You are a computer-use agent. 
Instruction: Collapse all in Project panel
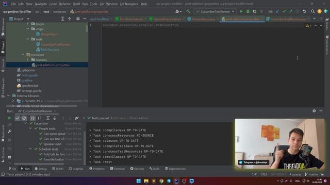[69, 18]
